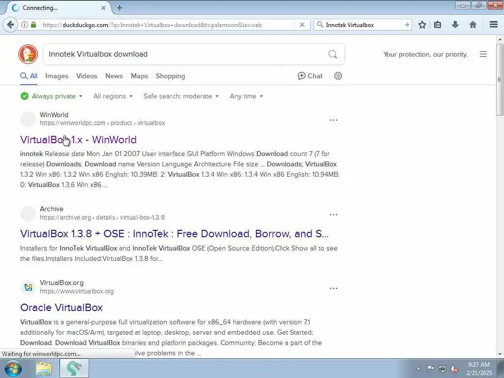Open the Windows Start menu orb

13,369
